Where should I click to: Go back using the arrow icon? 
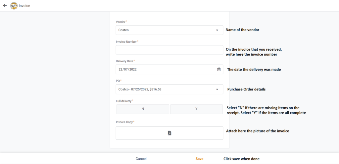click(5, 6)
